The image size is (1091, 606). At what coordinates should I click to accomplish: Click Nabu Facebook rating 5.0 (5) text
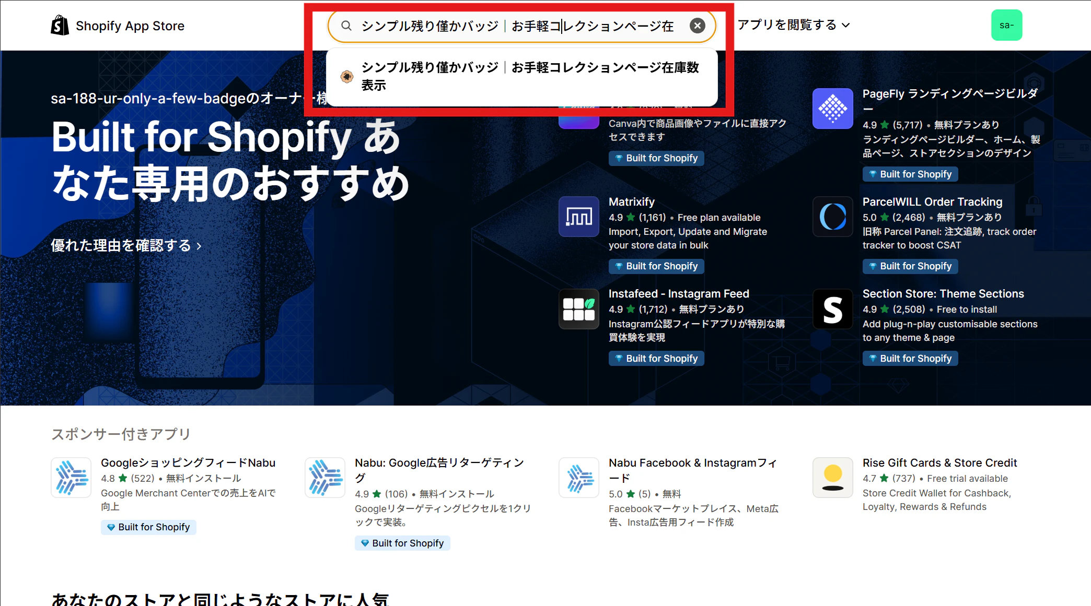tap(630, 494)
